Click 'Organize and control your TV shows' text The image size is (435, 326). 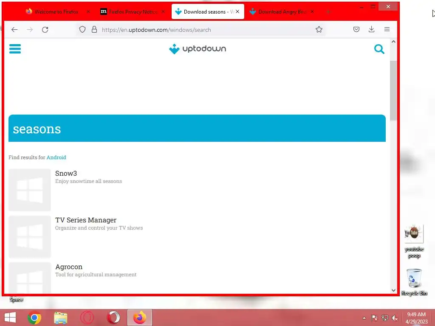99,228
